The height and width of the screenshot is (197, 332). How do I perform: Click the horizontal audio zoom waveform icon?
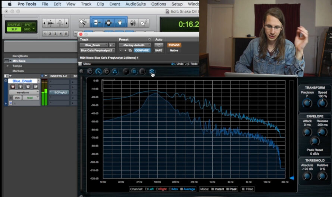click(x=51, y=23)
